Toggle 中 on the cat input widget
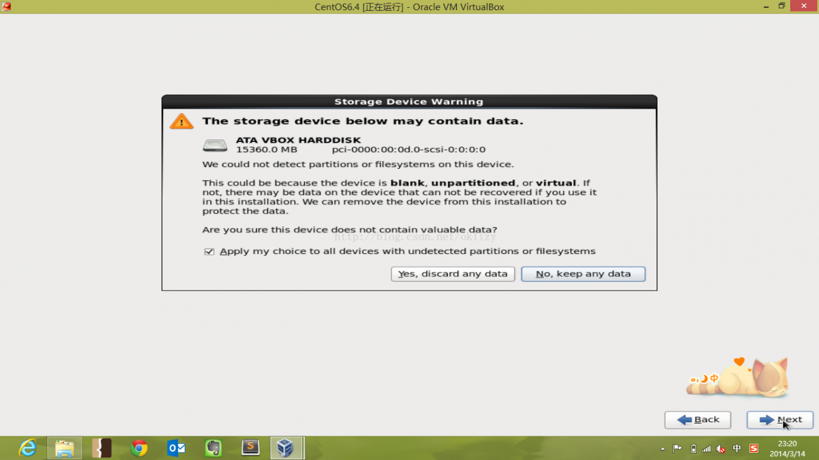Screen dimensions: 819x460 [714, 379]
